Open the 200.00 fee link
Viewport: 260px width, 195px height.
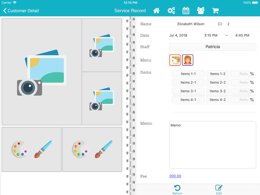click(175, 176)
